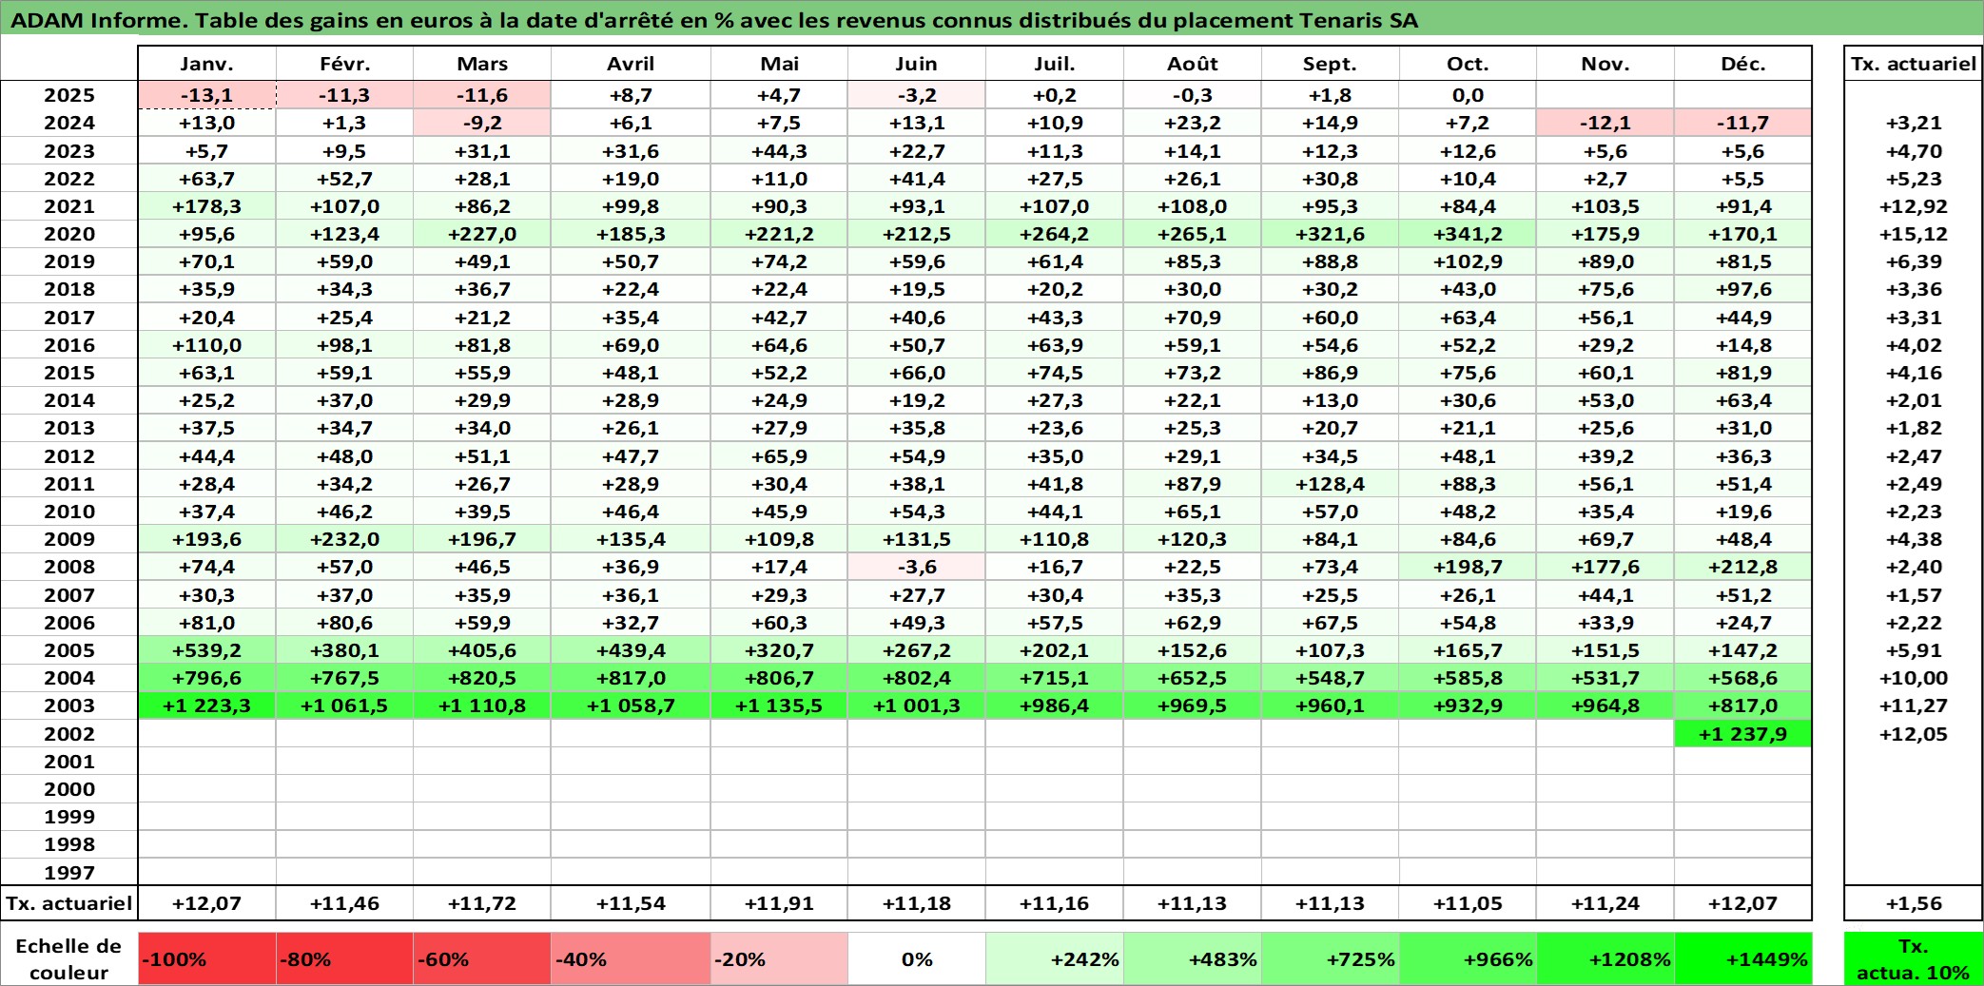1984x986 pixels.
Task: Click the -80% color scale swatch
Action: [x=344, y=958]
